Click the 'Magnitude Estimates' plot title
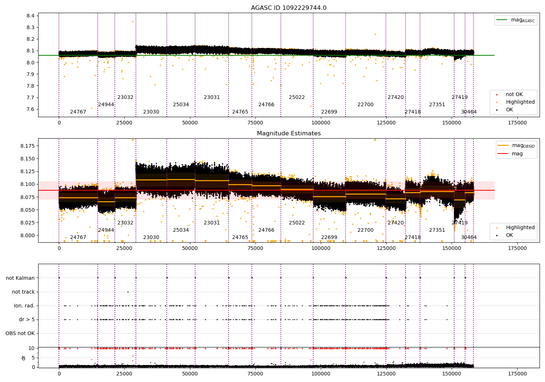The image size is (545, 382). 288,134
